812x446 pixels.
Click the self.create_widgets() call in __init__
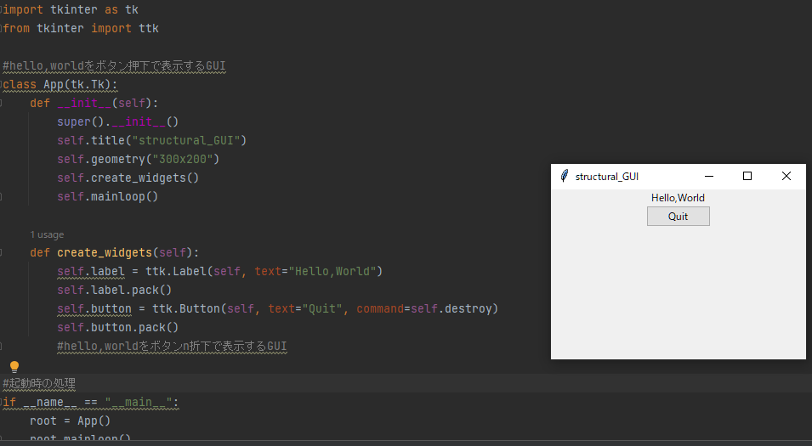pyautogui.click(x=128, y=178)
